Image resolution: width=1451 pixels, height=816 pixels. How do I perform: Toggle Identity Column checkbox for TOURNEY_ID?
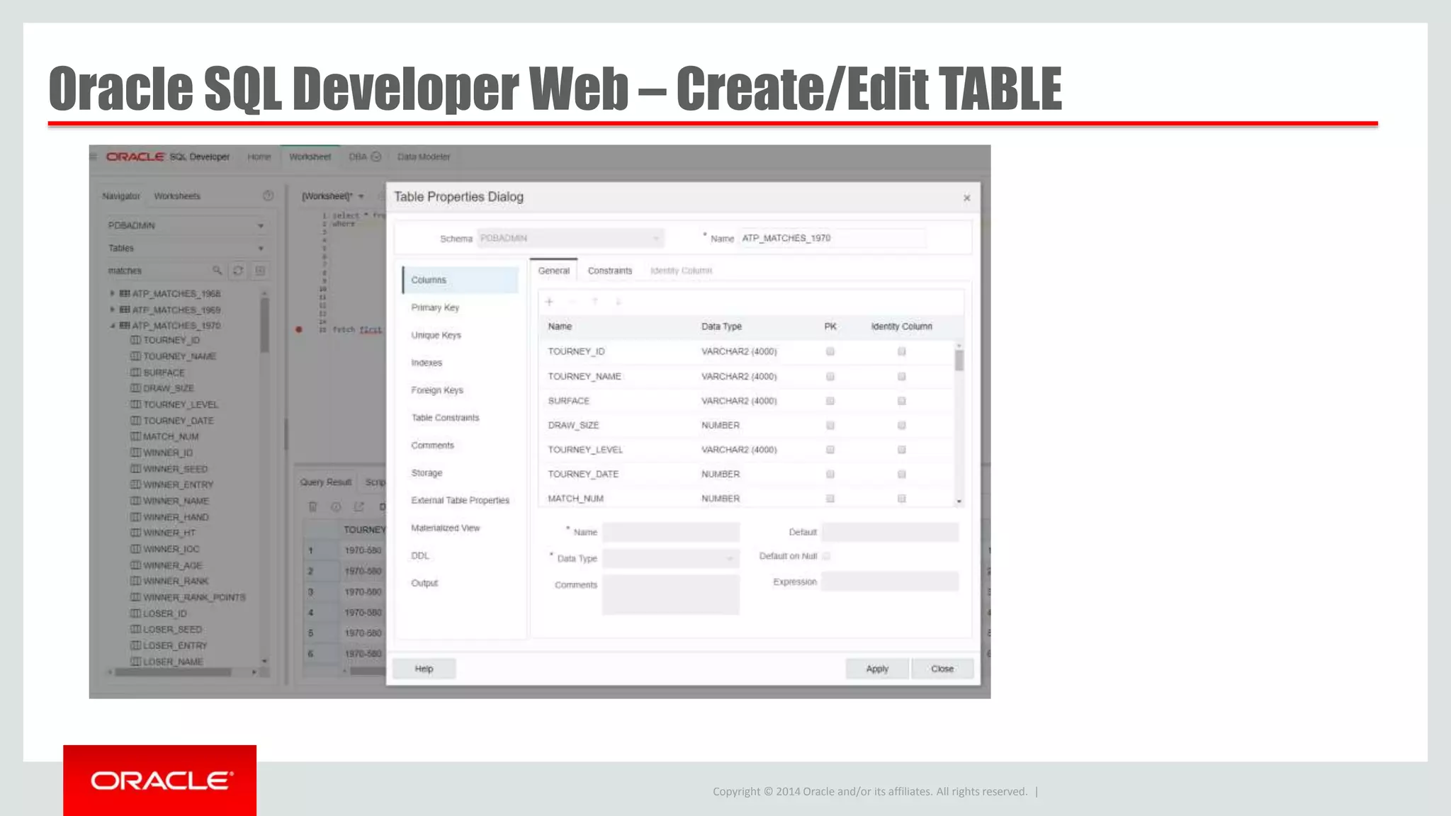(902, 351)
